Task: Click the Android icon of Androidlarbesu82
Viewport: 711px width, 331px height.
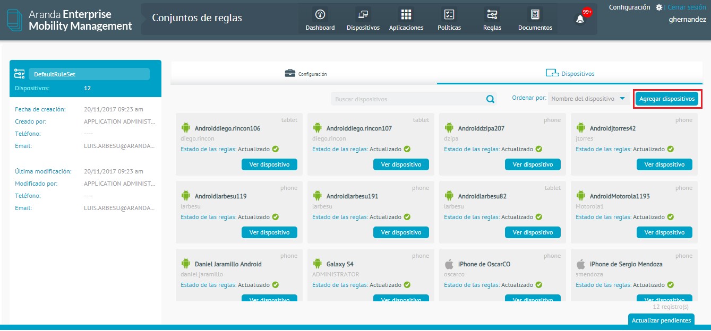Action: pos(449,196)
